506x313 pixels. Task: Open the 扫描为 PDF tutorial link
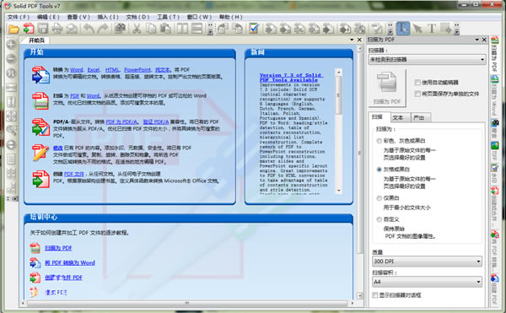point(58,248)
